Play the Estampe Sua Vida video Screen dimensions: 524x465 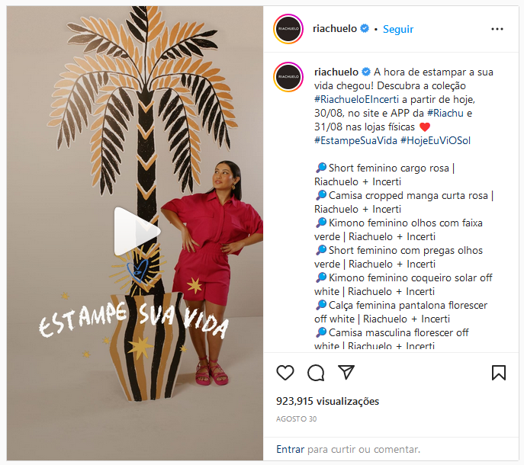point(137,232)
